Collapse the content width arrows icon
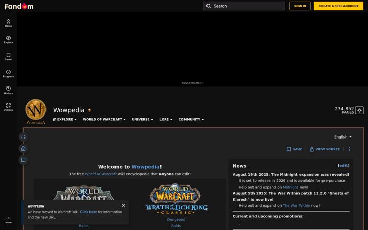The width and height of the screenshot is (368, 230). click(x=23, y=137)
